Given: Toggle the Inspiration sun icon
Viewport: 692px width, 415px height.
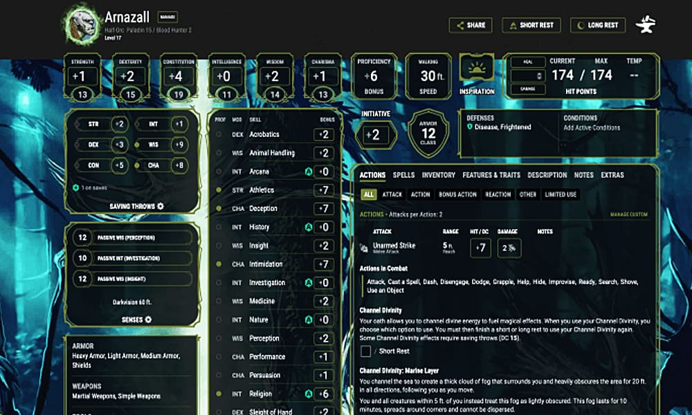Looking at the screenshot, I should (x=477, y=70).
